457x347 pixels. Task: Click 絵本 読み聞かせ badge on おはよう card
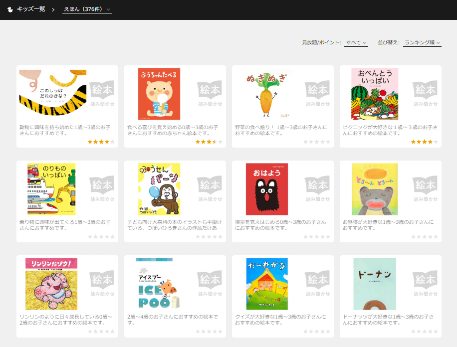point(318,189)
